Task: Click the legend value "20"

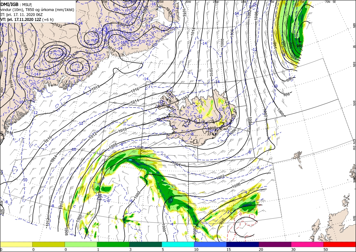Action: pos(261,250)
